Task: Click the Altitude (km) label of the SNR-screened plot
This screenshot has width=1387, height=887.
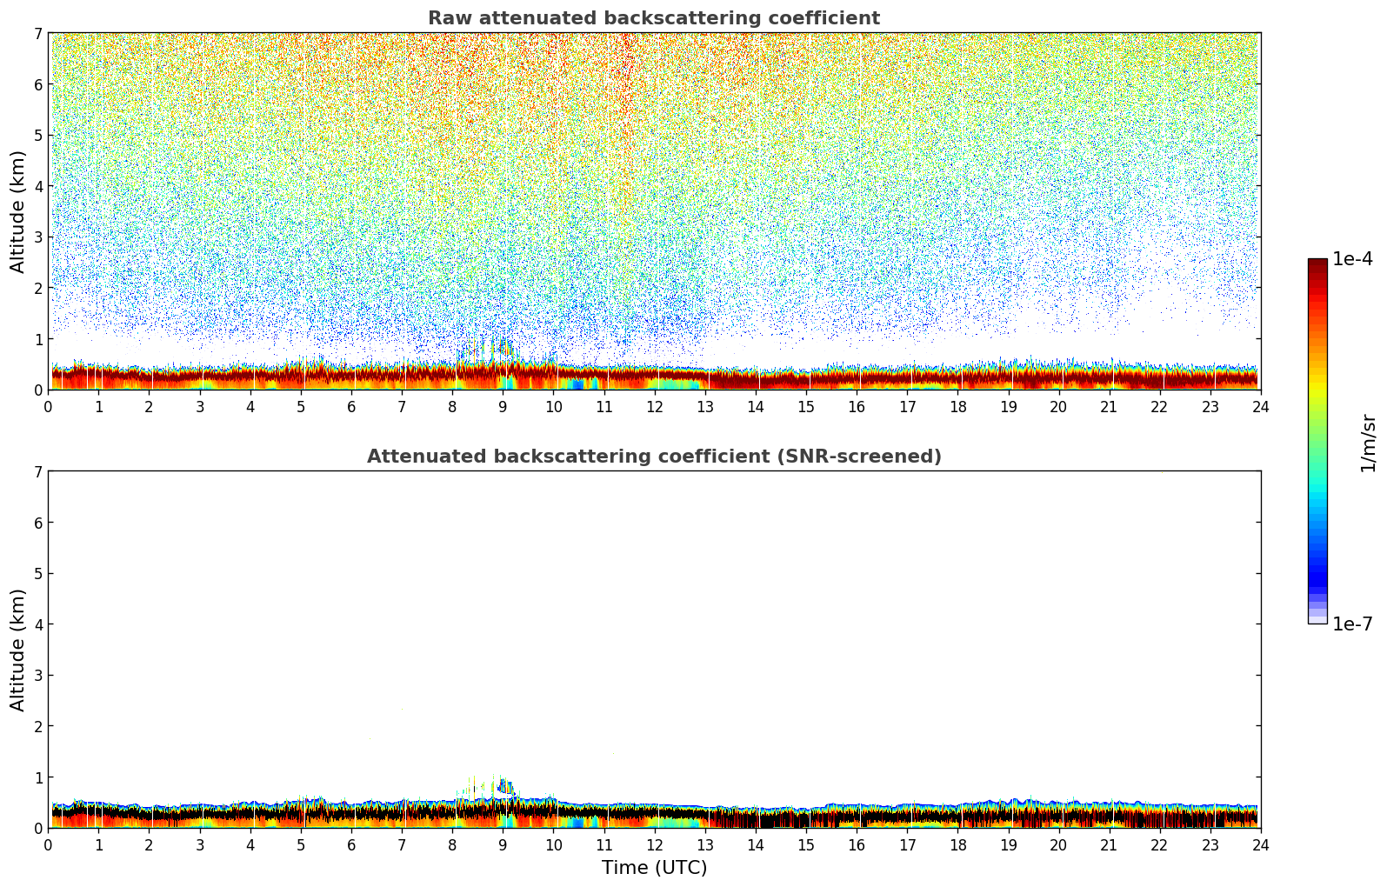Action: click(x=18, y=650)
